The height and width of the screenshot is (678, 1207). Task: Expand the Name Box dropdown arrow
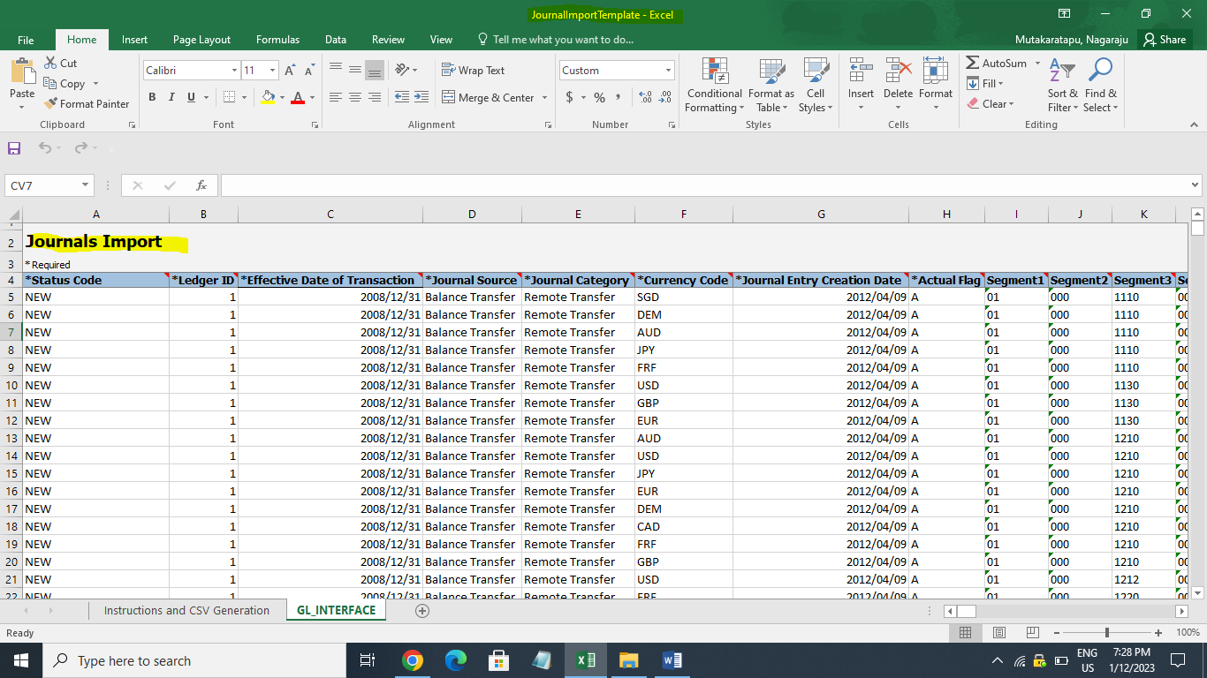click(86, 185)
